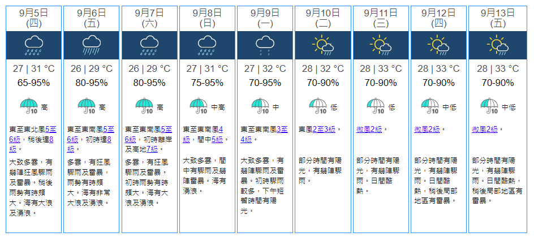
Task: Click the sunny showers icon for 9月10日
Action: (x=322, y=45)
